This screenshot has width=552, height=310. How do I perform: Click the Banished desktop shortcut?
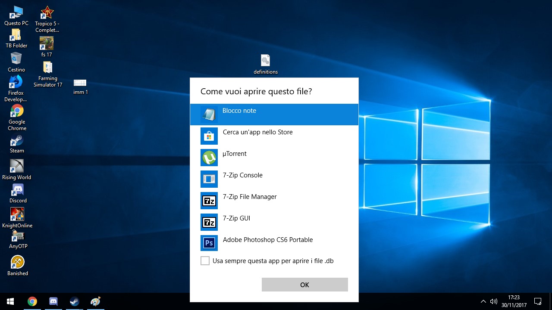pyautogui.click(x=18, y=265)
